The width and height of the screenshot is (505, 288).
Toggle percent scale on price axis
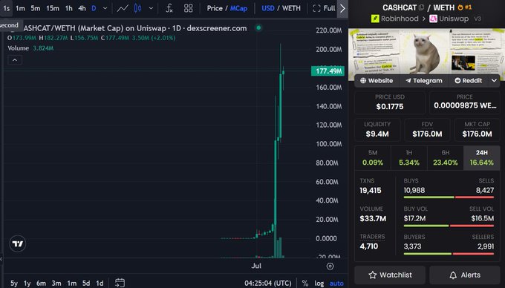pyautogui.click(x=305, y=283)
